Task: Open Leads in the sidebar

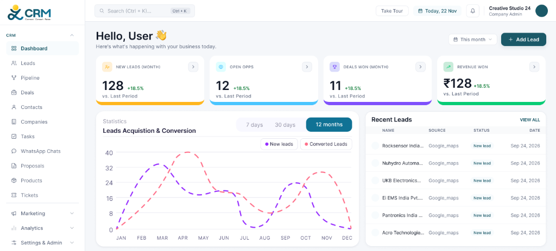Action: (42, 63)
